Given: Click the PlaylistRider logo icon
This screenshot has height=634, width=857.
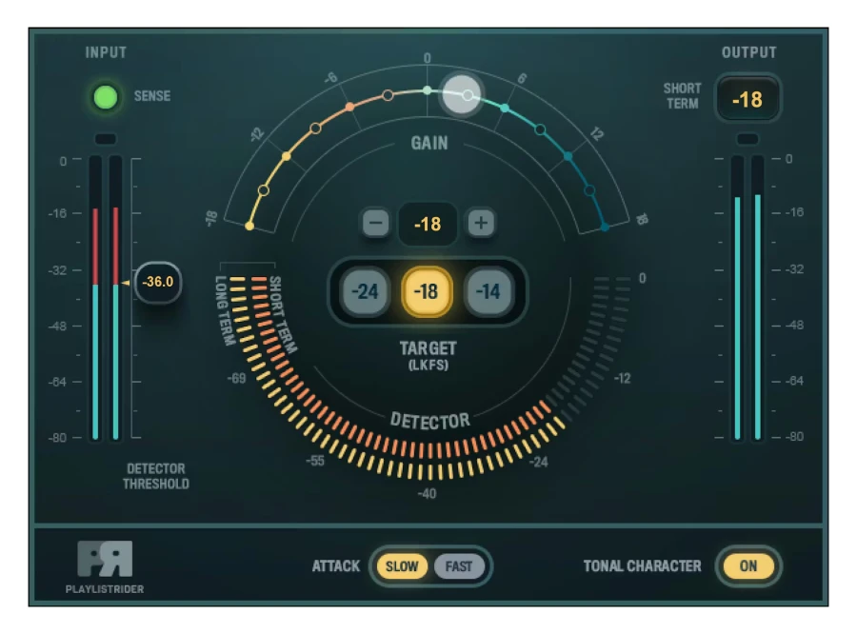Looking at the screenshot, I should (x=105, y=559).
